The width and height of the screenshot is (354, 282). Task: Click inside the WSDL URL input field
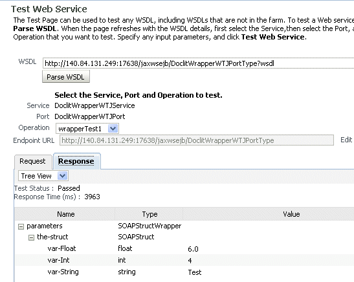pyautogui.click(x=199, y=63)
